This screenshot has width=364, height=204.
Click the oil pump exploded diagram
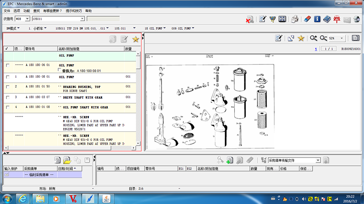click(x=210, y=107)
